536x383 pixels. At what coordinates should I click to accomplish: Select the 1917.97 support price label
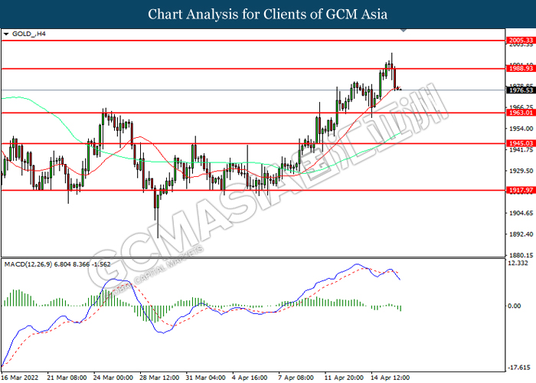pos(521,190)
